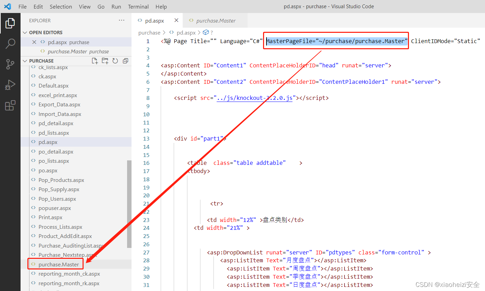
Task: Open pd_detail.aspx in file tree
Action: pyautogui.click(x=56, y=123)
